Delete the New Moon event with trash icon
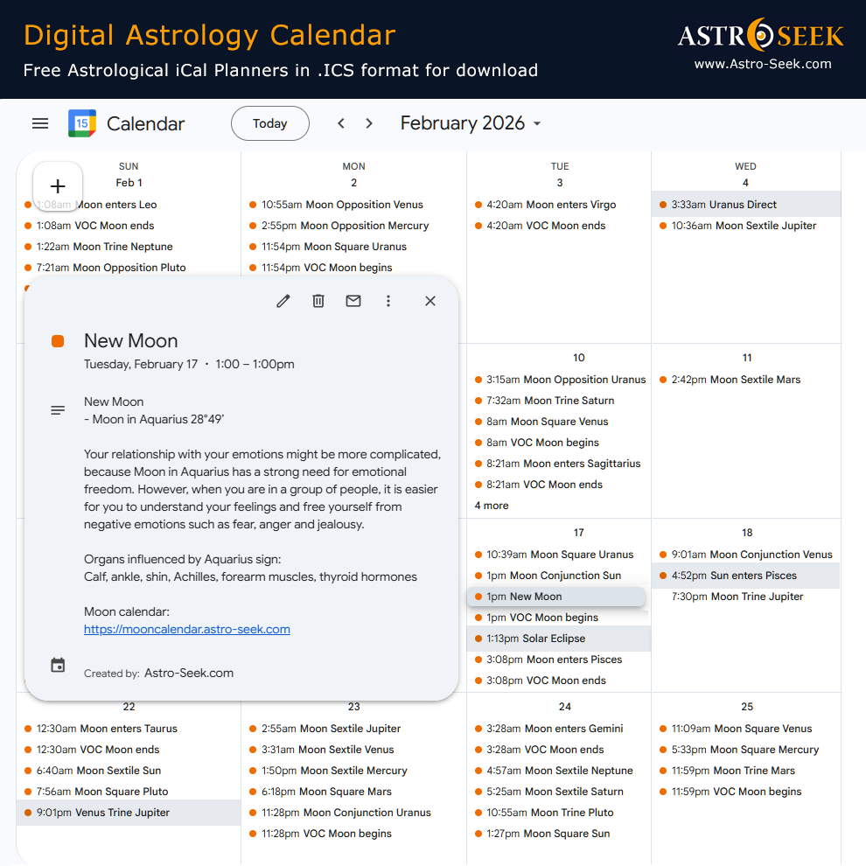The image size is (866, 866). 318,301
